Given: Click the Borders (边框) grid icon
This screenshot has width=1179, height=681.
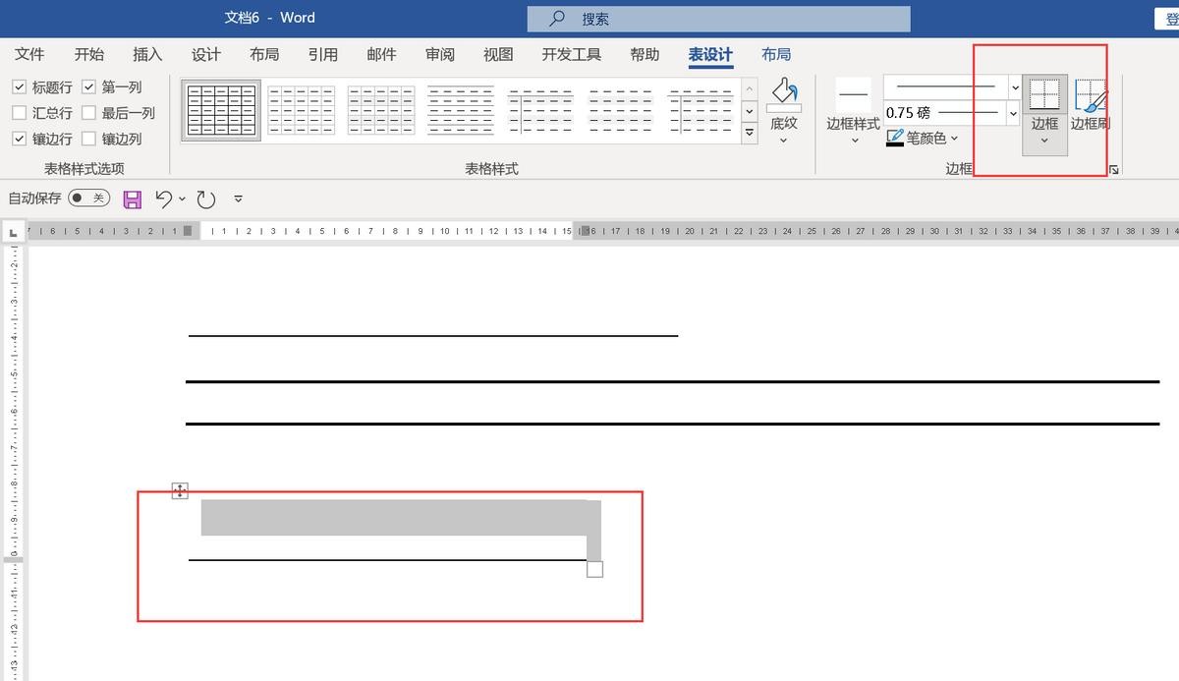Looking at the screenshot, I should click(x=1044, y=94).
